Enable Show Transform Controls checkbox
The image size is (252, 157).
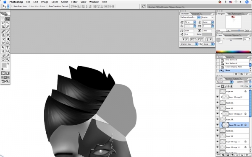click(47, 6)
